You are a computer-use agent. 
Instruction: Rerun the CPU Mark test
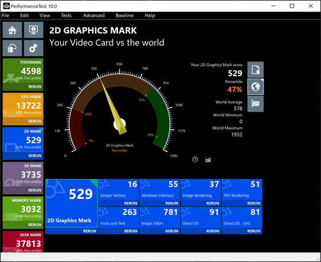pos(34,121)
